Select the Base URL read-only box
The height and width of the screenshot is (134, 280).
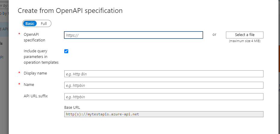(164, 114)
